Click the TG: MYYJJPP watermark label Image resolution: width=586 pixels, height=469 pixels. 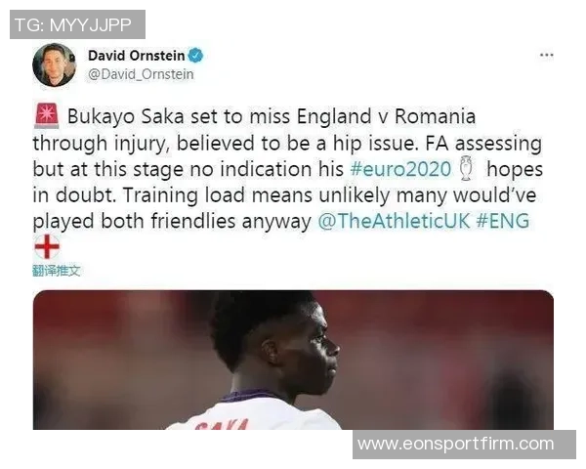click(77, 24)
